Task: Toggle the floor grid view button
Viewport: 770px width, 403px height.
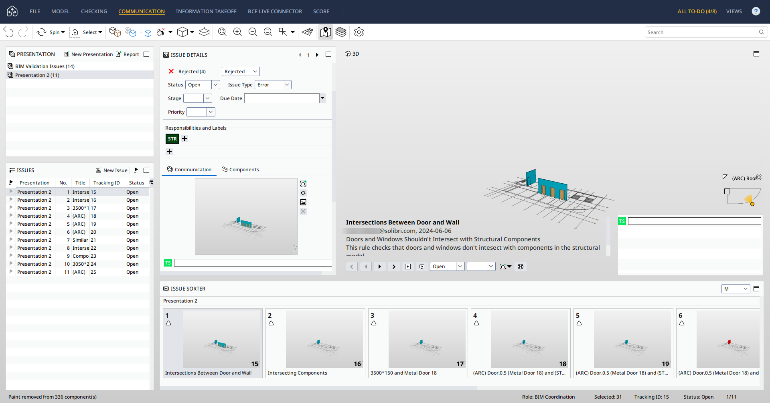Action: click(x=308, y=32)
